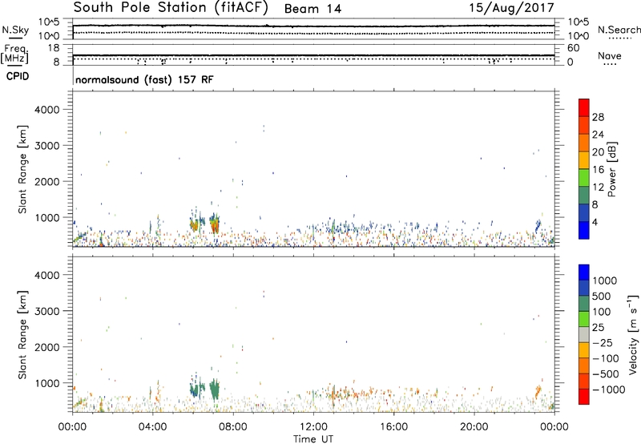The image size is (641, 444).
Task: Click the '3000' tick on the velocity panel axis
Action: pyautogui.click(x=46, y=311)
